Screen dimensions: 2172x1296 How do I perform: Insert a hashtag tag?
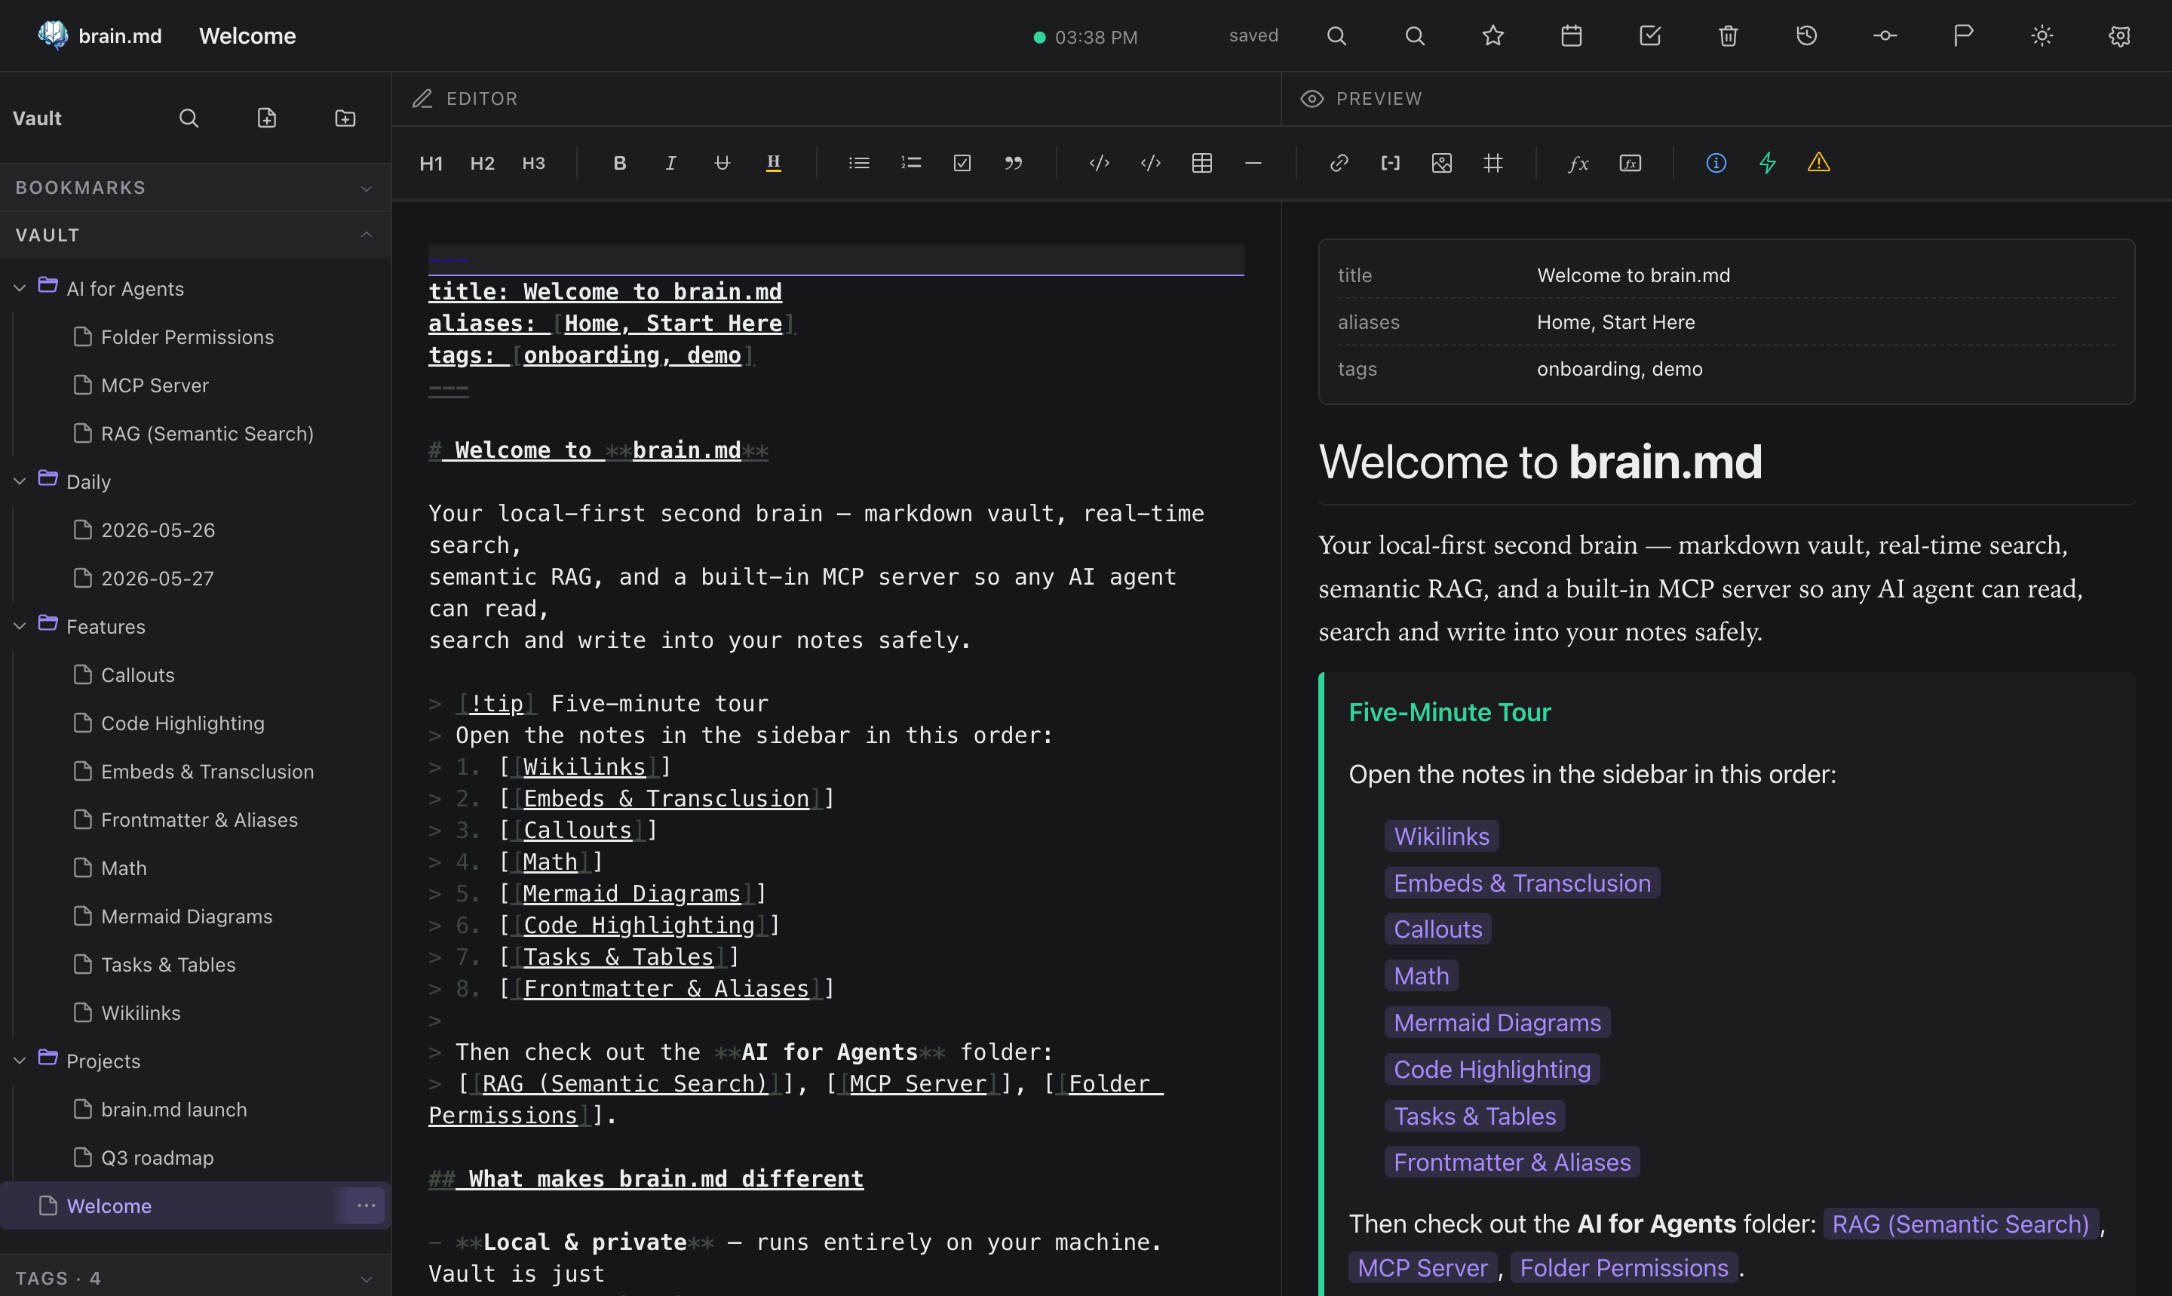(x=1492, y=163)
